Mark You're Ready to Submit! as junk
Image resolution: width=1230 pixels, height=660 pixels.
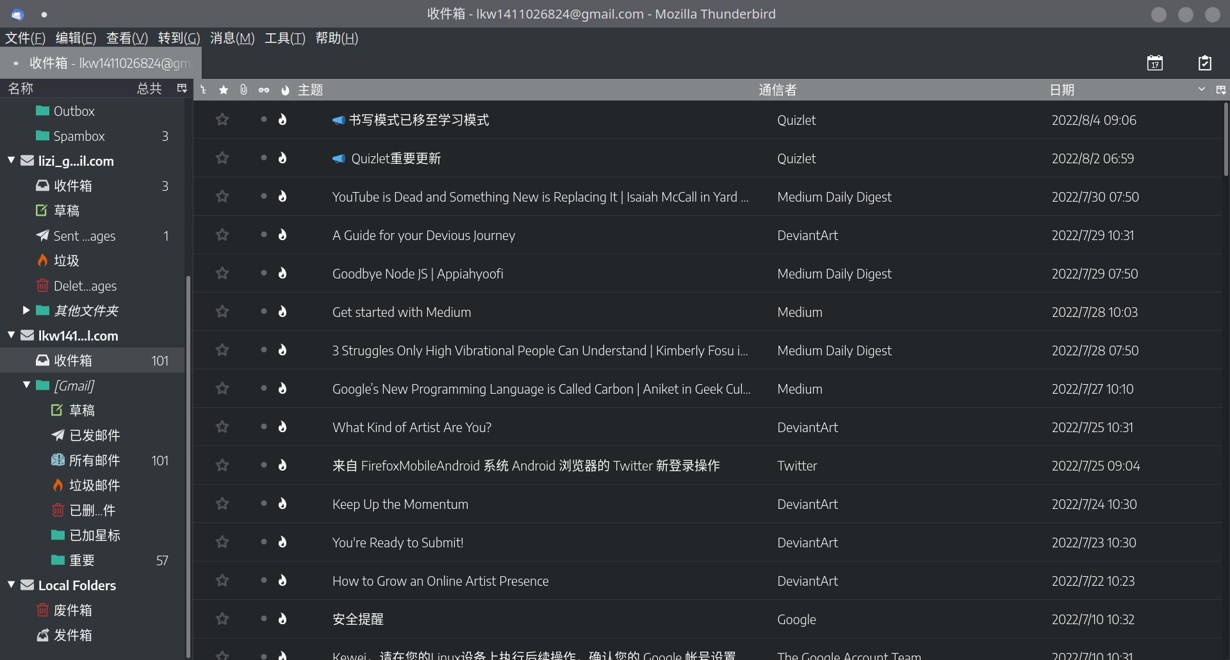click(283, 542)
